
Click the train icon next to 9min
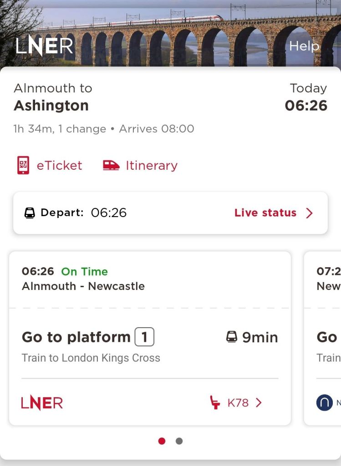[x=232, y=337]
